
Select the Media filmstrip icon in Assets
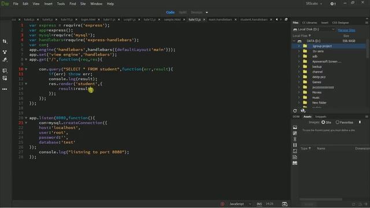(295, 145)
